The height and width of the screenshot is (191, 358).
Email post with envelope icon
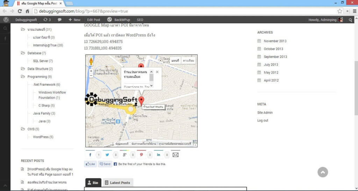point(176,155)
